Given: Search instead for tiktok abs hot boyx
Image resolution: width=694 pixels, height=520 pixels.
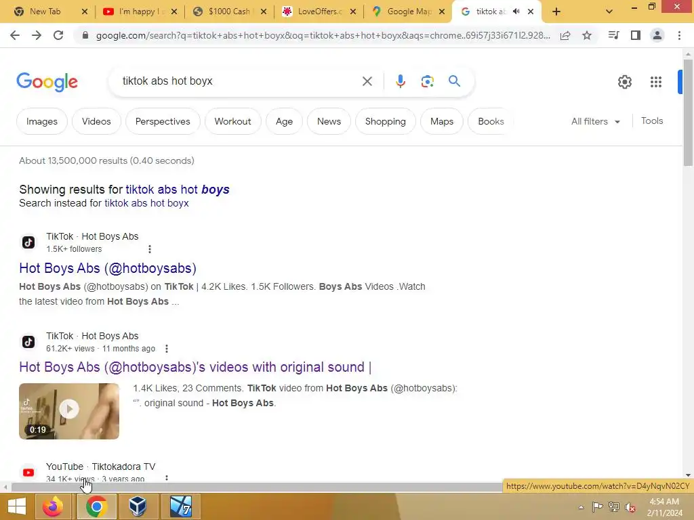Looking at the screenshot, I should coord(146,203).
